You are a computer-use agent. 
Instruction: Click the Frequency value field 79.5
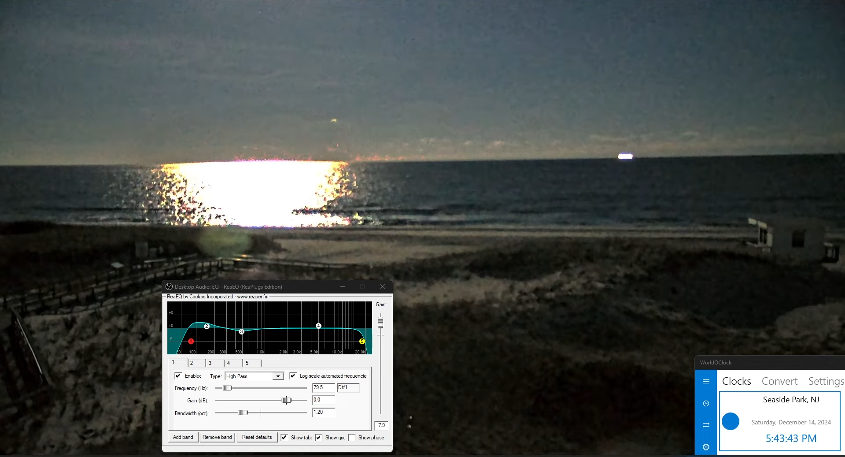pos(324,387)
